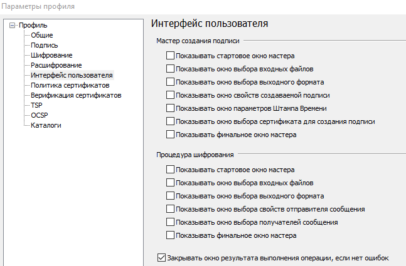Screen dimensions: 406x266
Task: Select OCSP in the tree
Action: click(40, 115)
